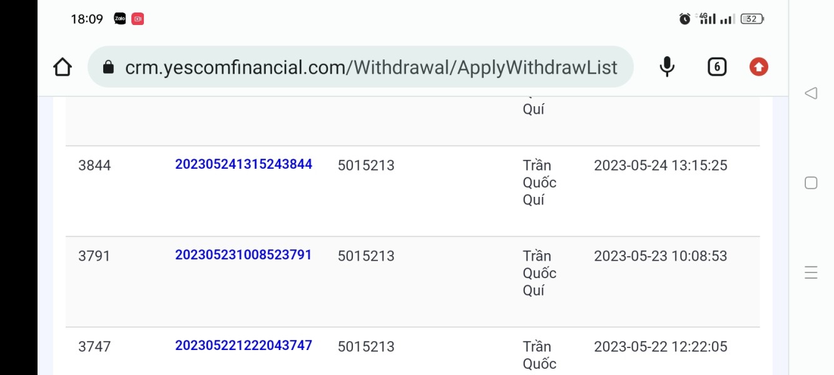Tap the padlock site security icon
Image resolution: width=834 pixels, height=375 pixels.
(108, 67)
